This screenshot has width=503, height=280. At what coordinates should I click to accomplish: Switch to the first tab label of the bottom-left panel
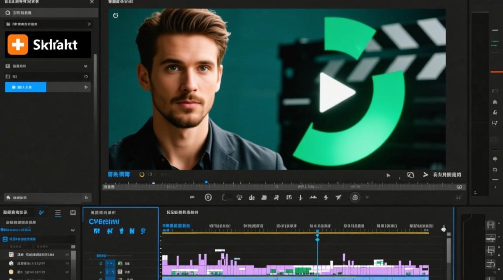(x=15, y=212)
